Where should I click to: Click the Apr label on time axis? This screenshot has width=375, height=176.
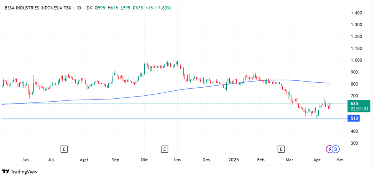[x=317, y=160]
